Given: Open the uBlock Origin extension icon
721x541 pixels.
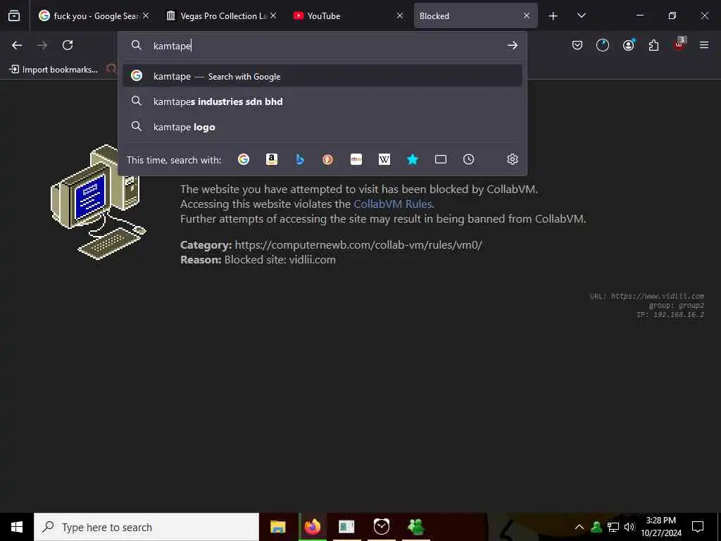Looking at the screenshot, I should click(679, 44).
